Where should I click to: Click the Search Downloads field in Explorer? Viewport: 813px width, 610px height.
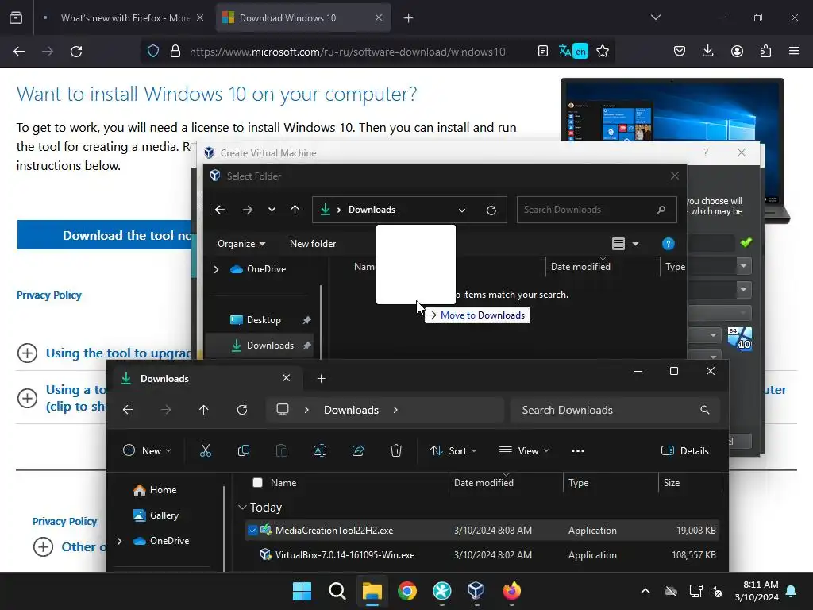pyautogui.click(x=615, y=410)
